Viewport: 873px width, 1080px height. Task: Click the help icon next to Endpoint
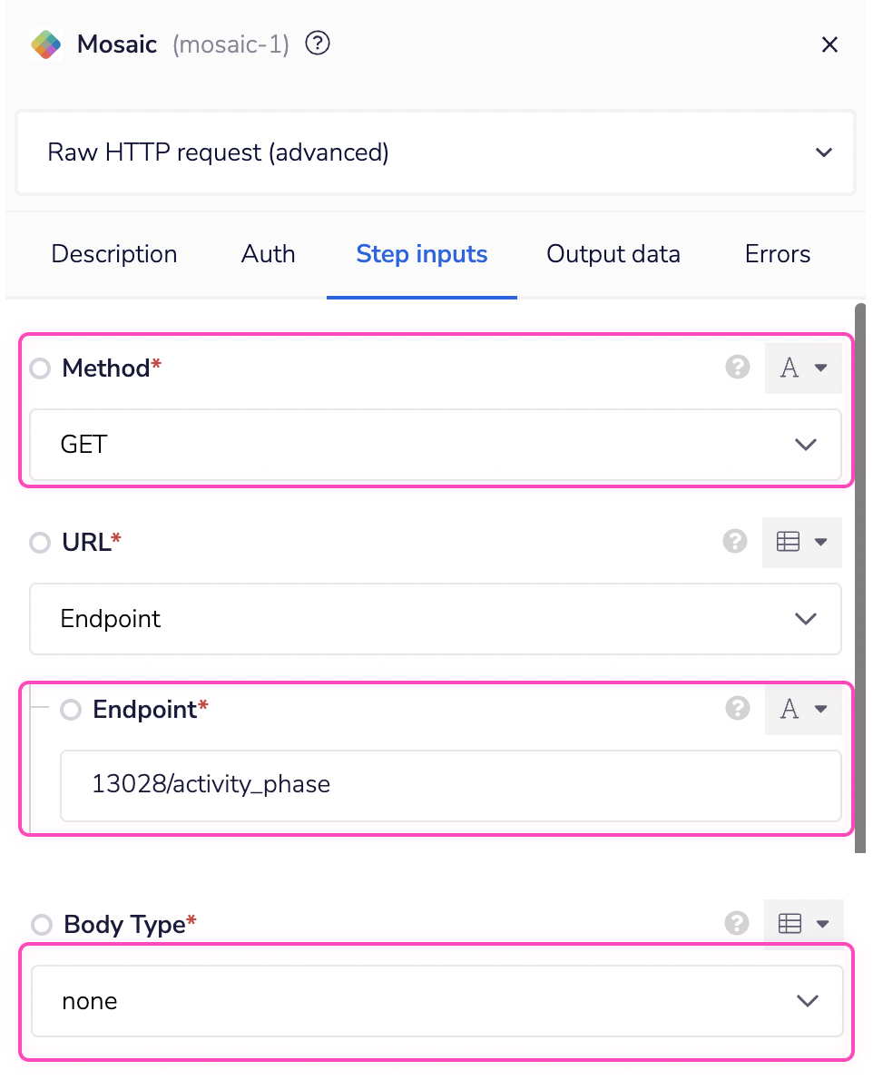[738, 709]
